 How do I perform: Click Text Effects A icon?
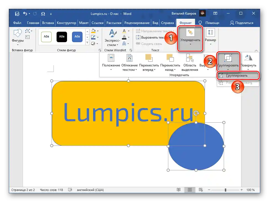[124, 44]
